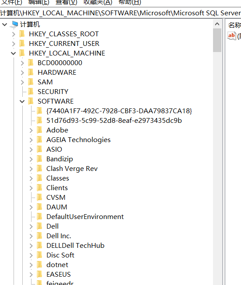Select the dotnet key label
Image resolution: width=241 pixels, height=285 pixels.
(57, 265)
